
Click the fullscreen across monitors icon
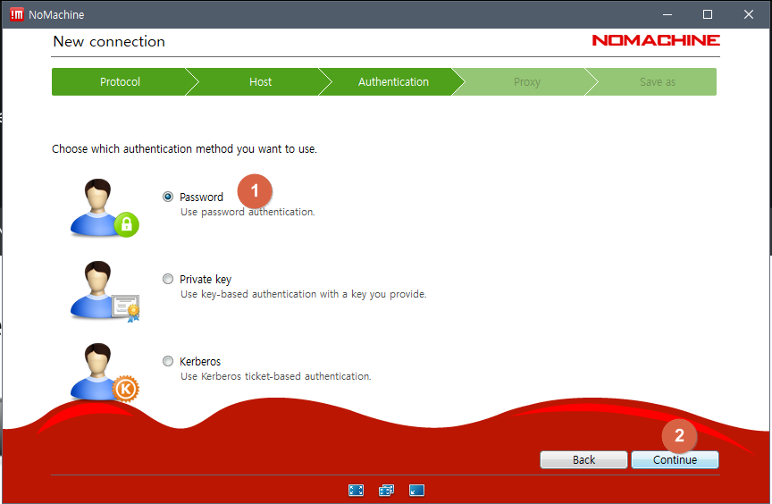[x=387, y=491]
